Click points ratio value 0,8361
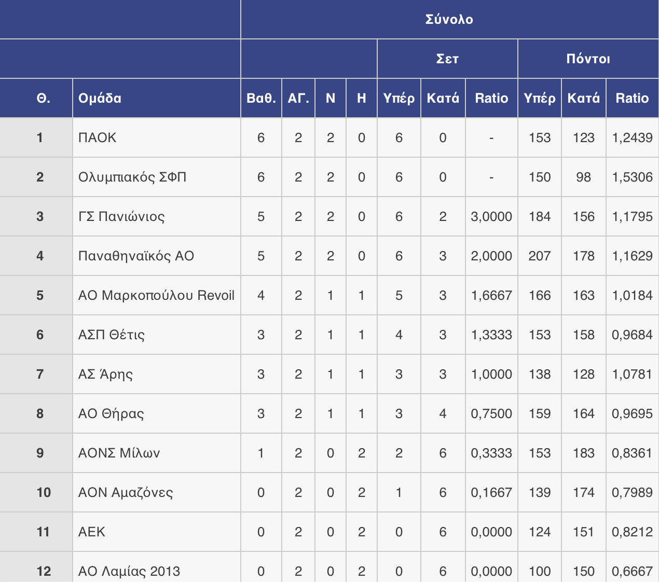This screenshot has width=659, height=582. [632, 453]
